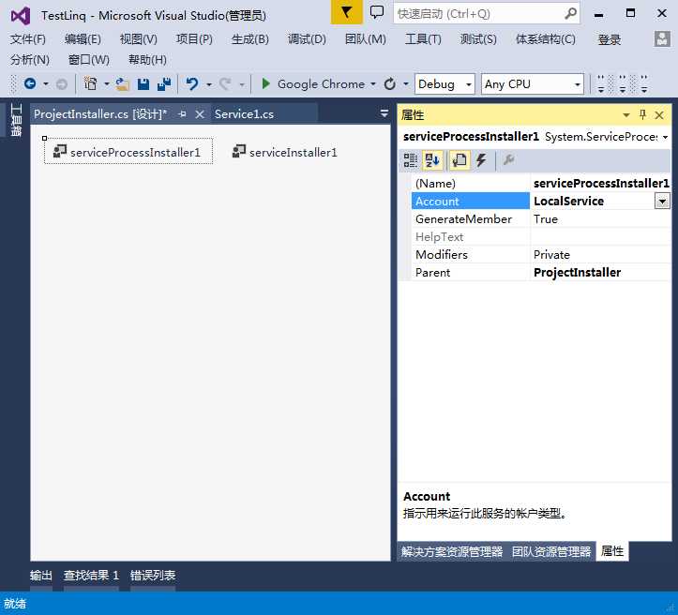Open the 工具箱 toolbox side tab

pos(16,119)
